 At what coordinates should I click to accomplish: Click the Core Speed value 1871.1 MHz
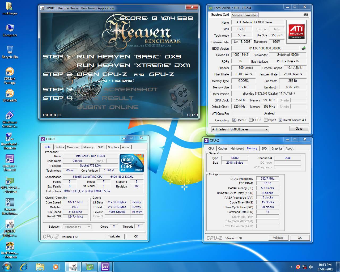(x=75, y=202)
